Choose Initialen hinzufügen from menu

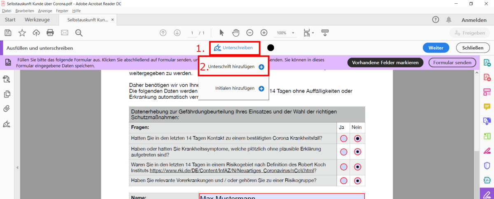point(234,88)
